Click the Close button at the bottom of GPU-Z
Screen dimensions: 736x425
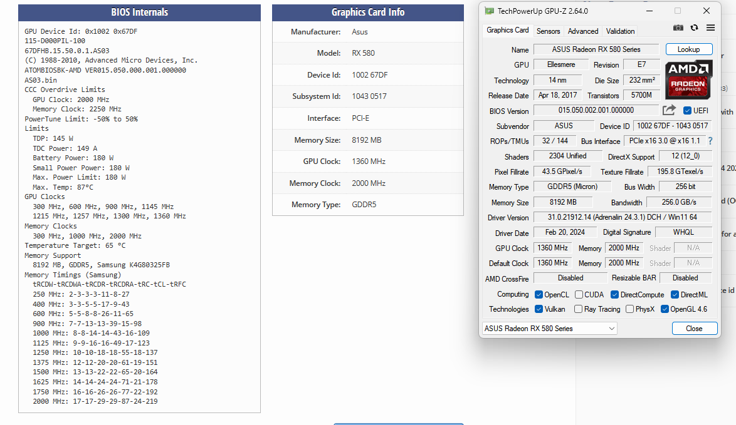(x=694, y=329)
